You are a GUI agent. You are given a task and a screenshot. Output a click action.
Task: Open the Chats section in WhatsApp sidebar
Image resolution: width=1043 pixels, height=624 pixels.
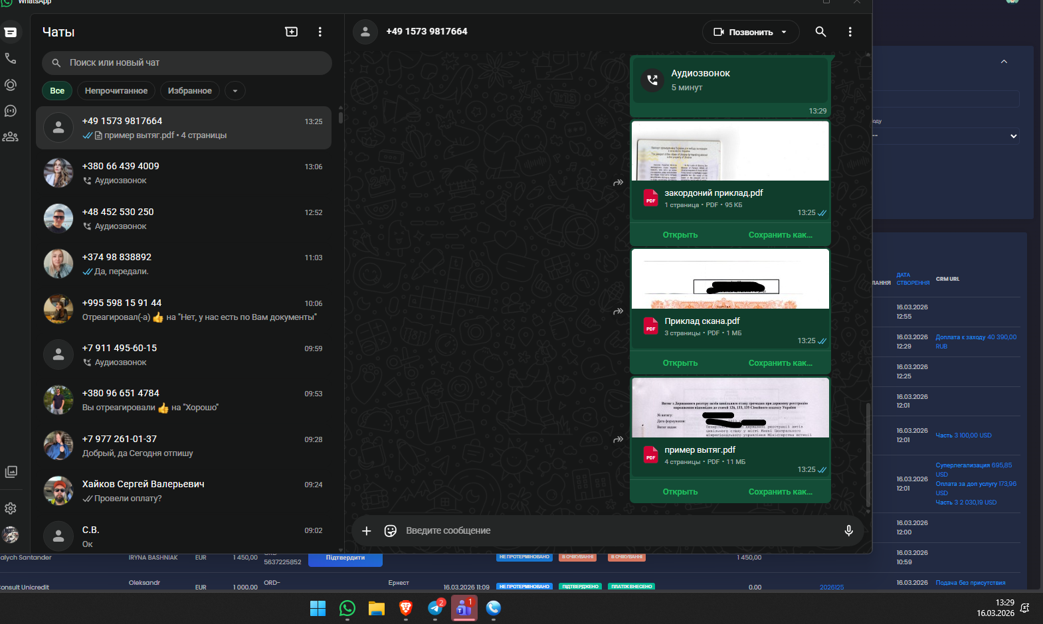[x=11, y=32]
